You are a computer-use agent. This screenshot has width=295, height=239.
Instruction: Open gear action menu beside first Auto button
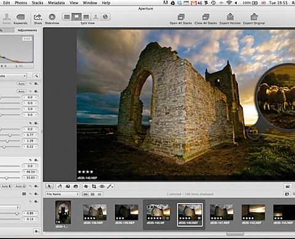36,84
